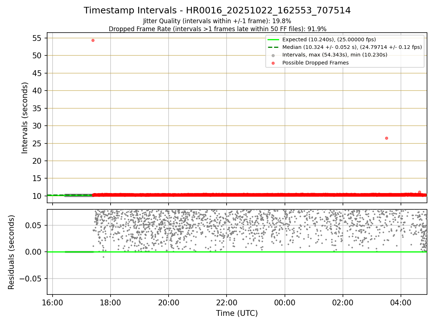
Task: Click the 'Residuals (seconds)' y-axis label
Action: point(12,252)
